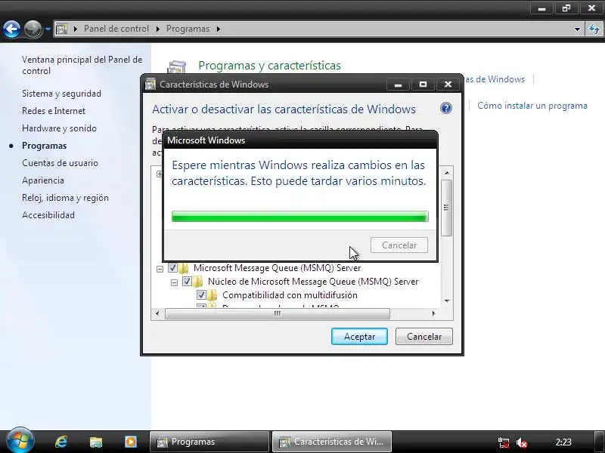Click the Características de Windows title icon
The width and height of the screenshot is (605, 453).
(x=150, y=85)
